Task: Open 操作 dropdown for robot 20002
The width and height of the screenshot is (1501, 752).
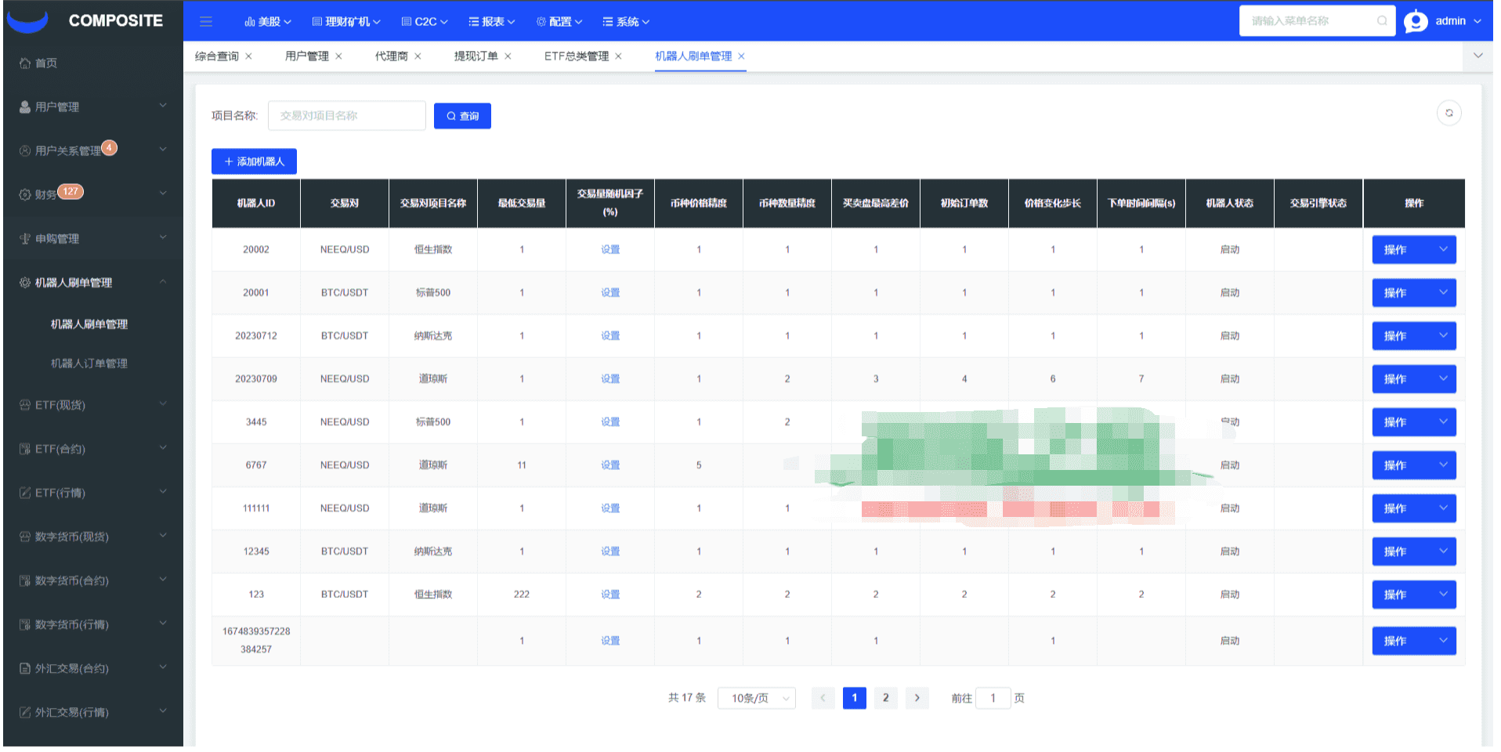Action: click(1413, 250)
